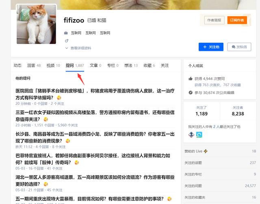Click badge icon beside 湖北景区 question

(46, 184)
